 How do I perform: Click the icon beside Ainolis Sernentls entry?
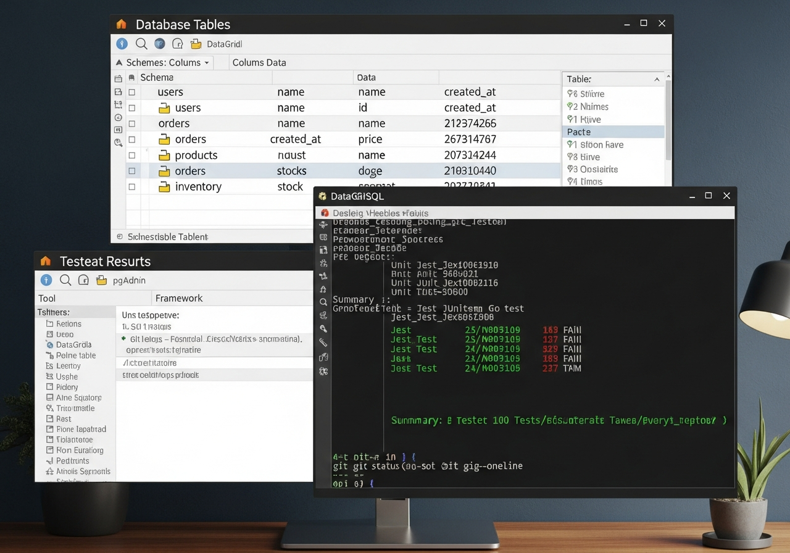click(50, 472)
